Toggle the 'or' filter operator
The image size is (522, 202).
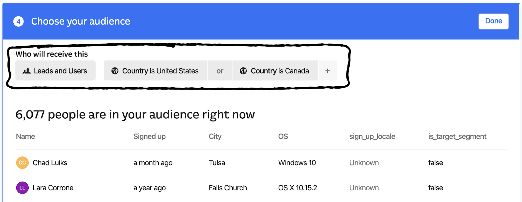pyautogui.click(x=220, y=71)
